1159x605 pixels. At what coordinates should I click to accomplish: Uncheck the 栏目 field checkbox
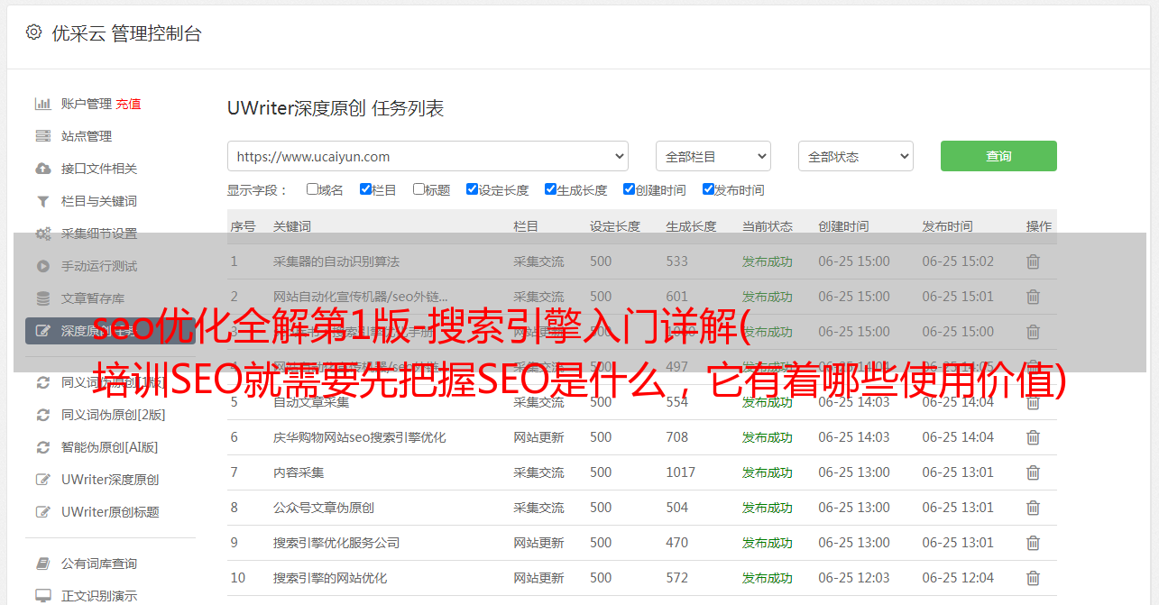pyautogui.click(x=365, y=189)
